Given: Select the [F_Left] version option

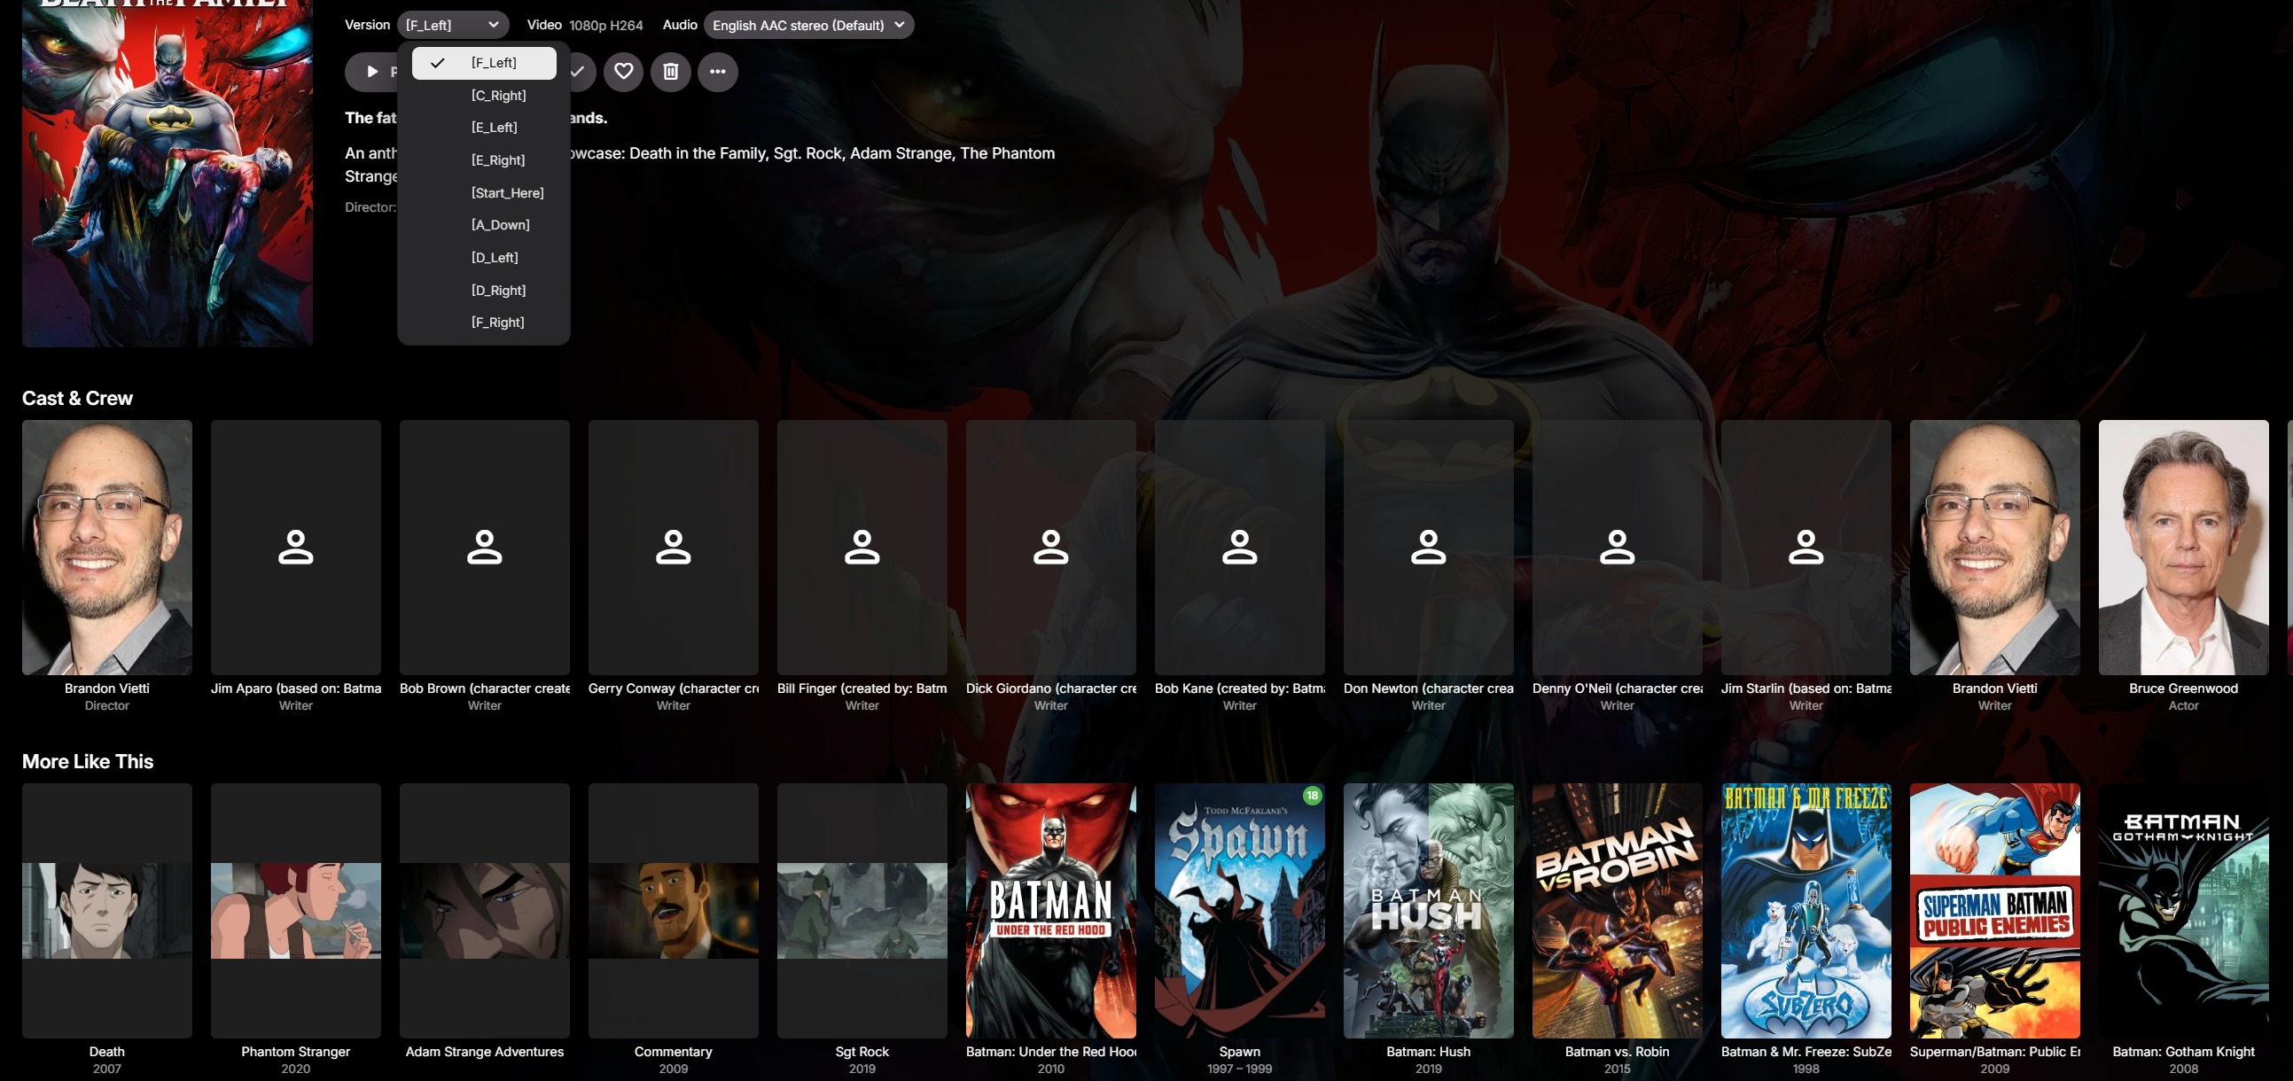Looking at the screenshot, I should coord(484,62).
